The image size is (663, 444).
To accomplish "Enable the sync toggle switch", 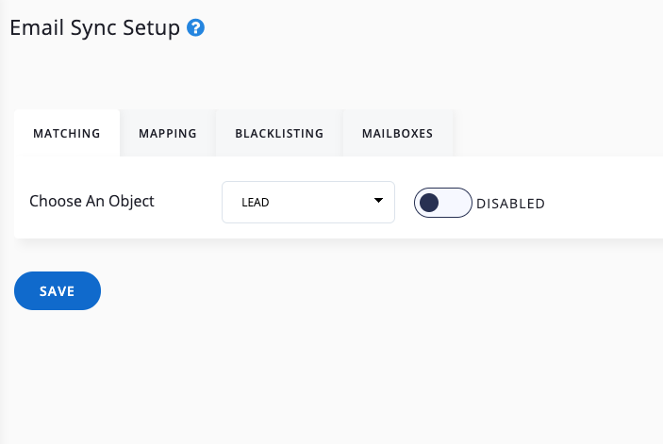I will point(443,203).
